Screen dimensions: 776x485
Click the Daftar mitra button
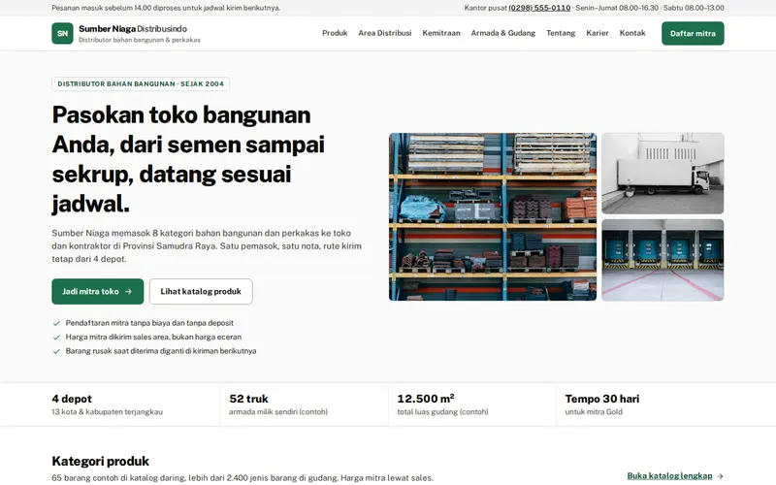[693, 33]
